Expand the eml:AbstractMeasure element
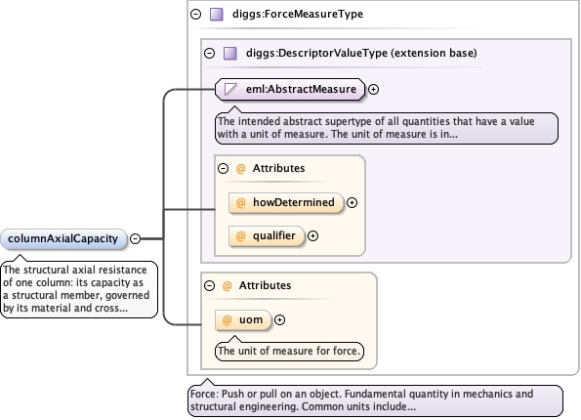The height and width of the screenshot is (420, 581). click(373, 89)
